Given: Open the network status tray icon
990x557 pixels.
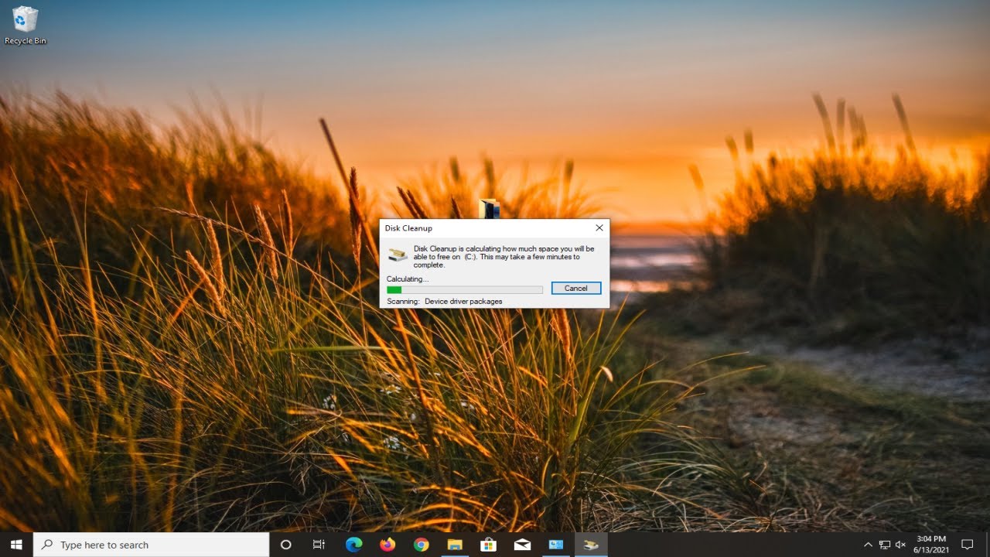Looking at the screenshot, I should (x=885, y=545).
